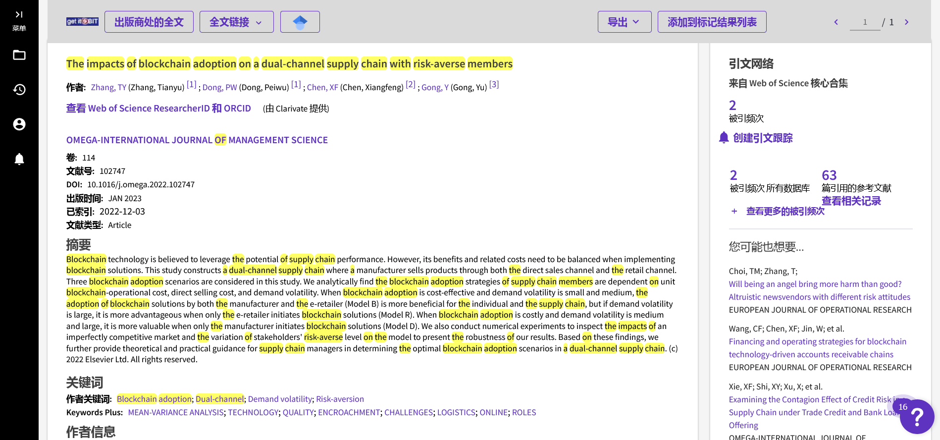Screen dimensions: 940x440
Task: Open the folder icon in sidebar
Action: point(19,55)
